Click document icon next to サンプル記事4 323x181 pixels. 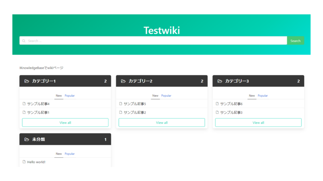(24, 104)
